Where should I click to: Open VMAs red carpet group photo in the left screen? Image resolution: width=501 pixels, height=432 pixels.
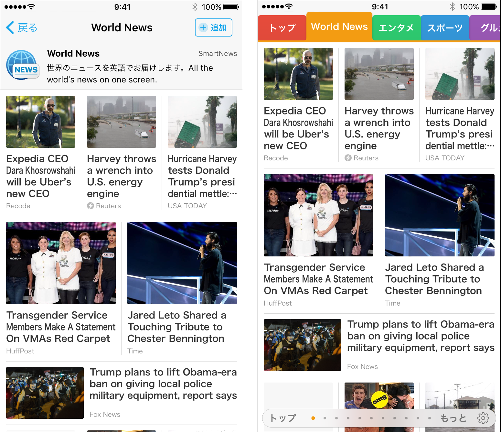click(61, 263)
